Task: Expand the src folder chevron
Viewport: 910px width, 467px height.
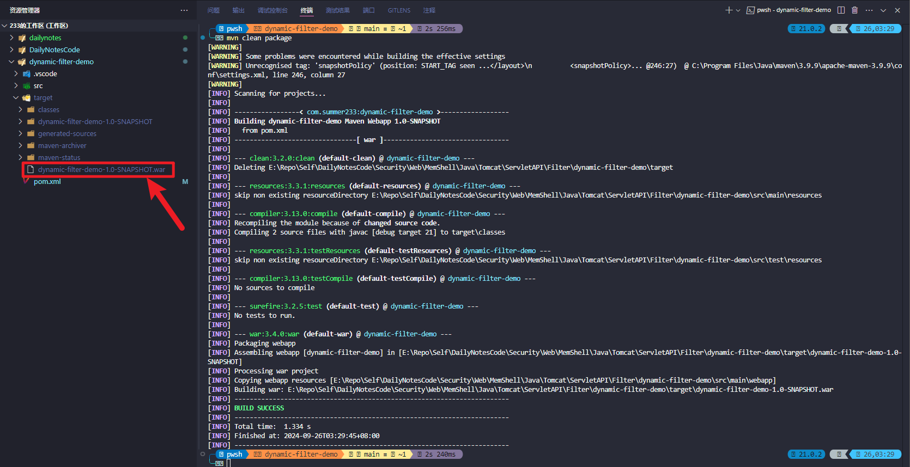Action: click(x=16, y=85)
